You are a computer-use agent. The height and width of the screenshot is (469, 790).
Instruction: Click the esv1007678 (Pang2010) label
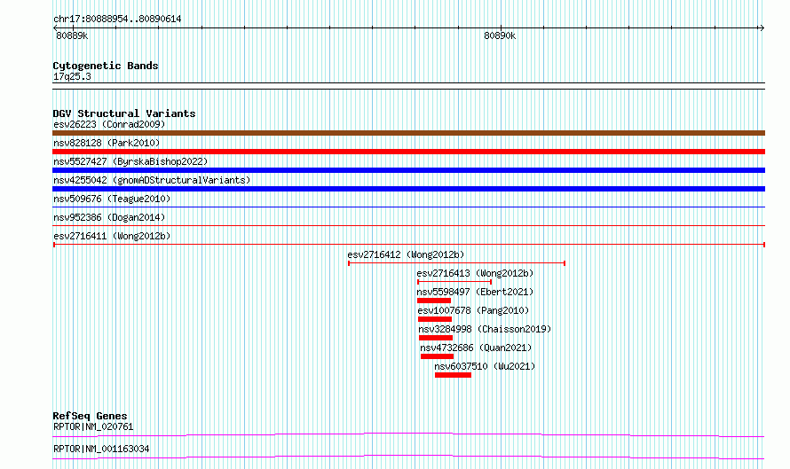[473, 310]
